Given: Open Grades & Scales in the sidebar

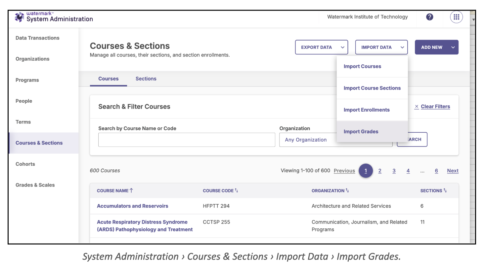Looking at the screenshot, I should click(x=35, y=185).
